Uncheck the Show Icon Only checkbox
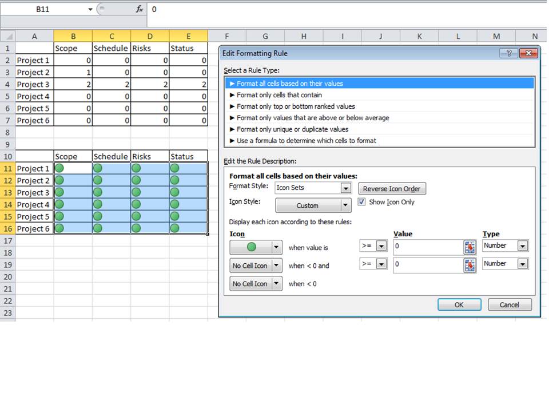The width and height of the screenshot is (549, 412). click(360, 202)
